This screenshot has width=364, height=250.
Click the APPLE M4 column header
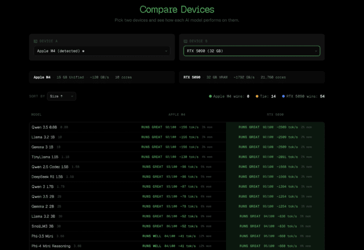coord(176,114)
